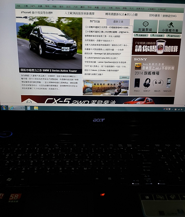
Task: Click the 小惡魔市集 auction hammer button
Action: click(x=170, y=27)
